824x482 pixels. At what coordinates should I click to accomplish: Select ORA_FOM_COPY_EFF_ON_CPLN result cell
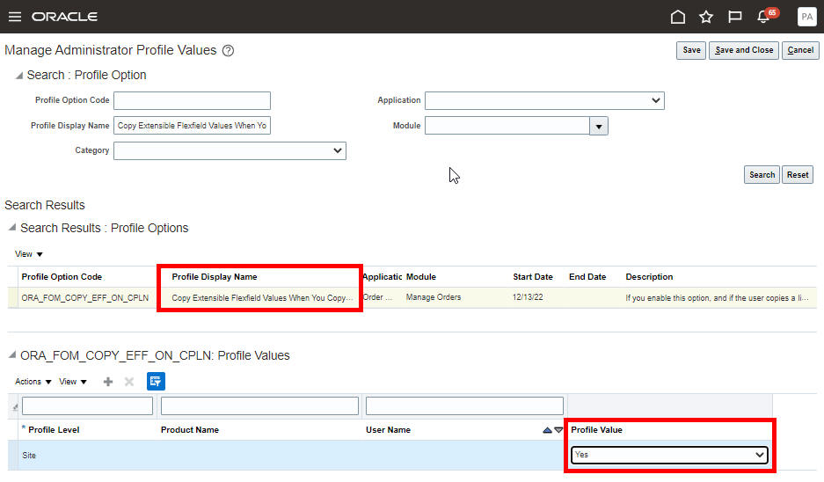pos(85,298)
